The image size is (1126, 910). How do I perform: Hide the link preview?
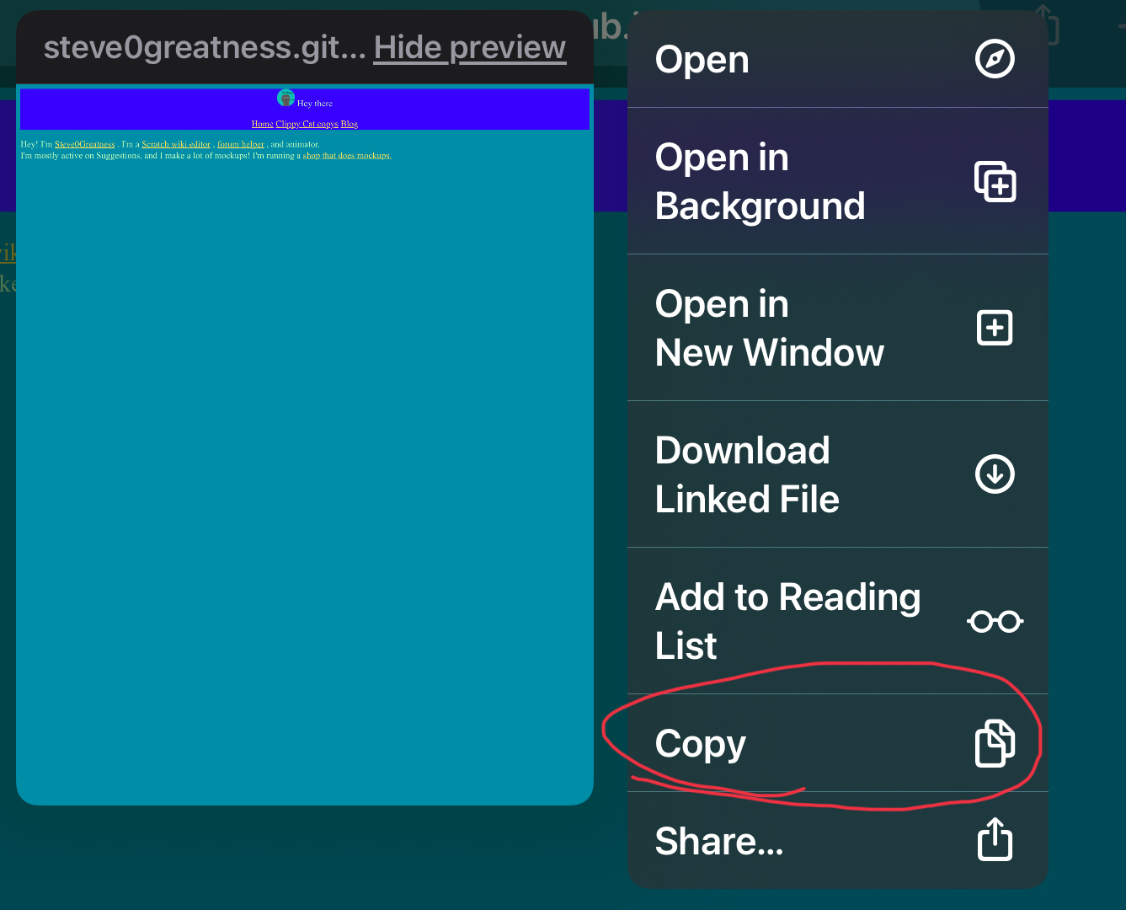coord(470,48)
